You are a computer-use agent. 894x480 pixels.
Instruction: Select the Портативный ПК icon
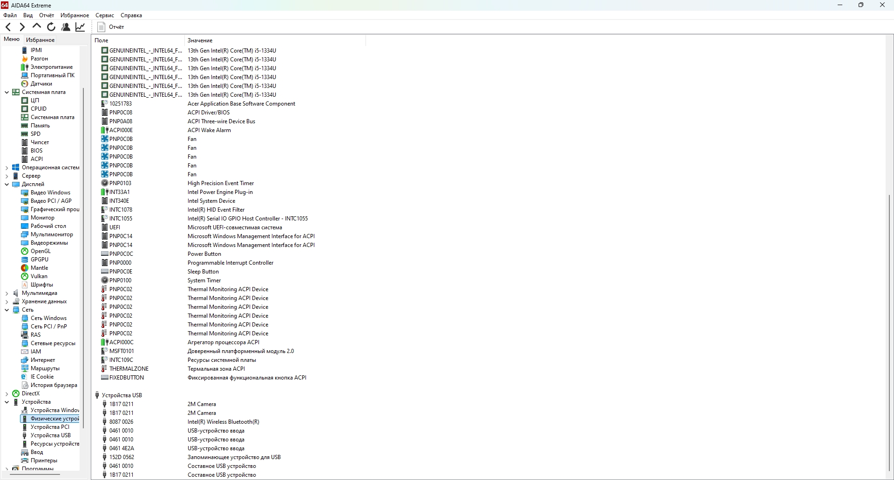click(x=25, y=75)
